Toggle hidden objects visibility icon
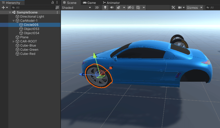This screenshot has height=128, width=220. (x=131, y=8)
